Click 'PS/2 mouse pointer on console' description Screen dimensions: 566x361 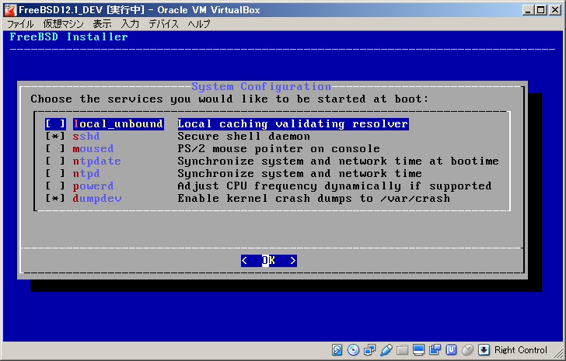pyautogui.click(x=278, y=149)
